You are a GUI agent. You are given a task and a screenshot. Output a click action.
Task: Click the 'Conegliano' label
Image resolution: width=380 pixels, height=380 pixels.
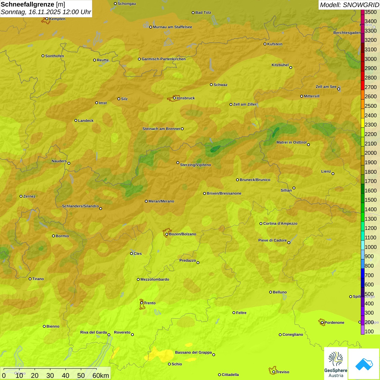click(x=293, y=334)
